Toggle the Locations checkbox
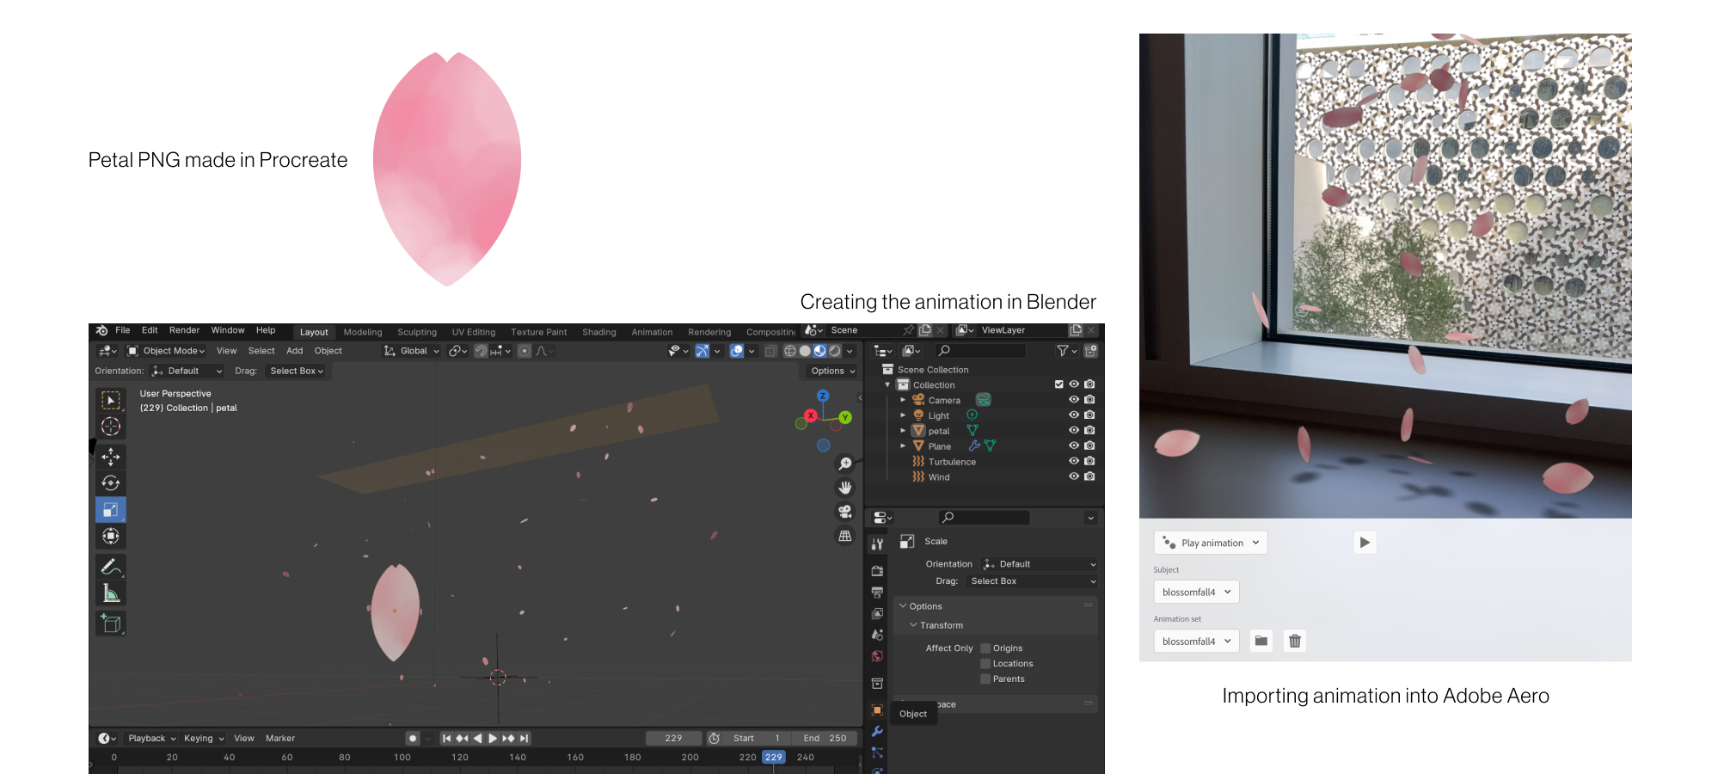The image size is (1718, 774). tap(985, 664)
